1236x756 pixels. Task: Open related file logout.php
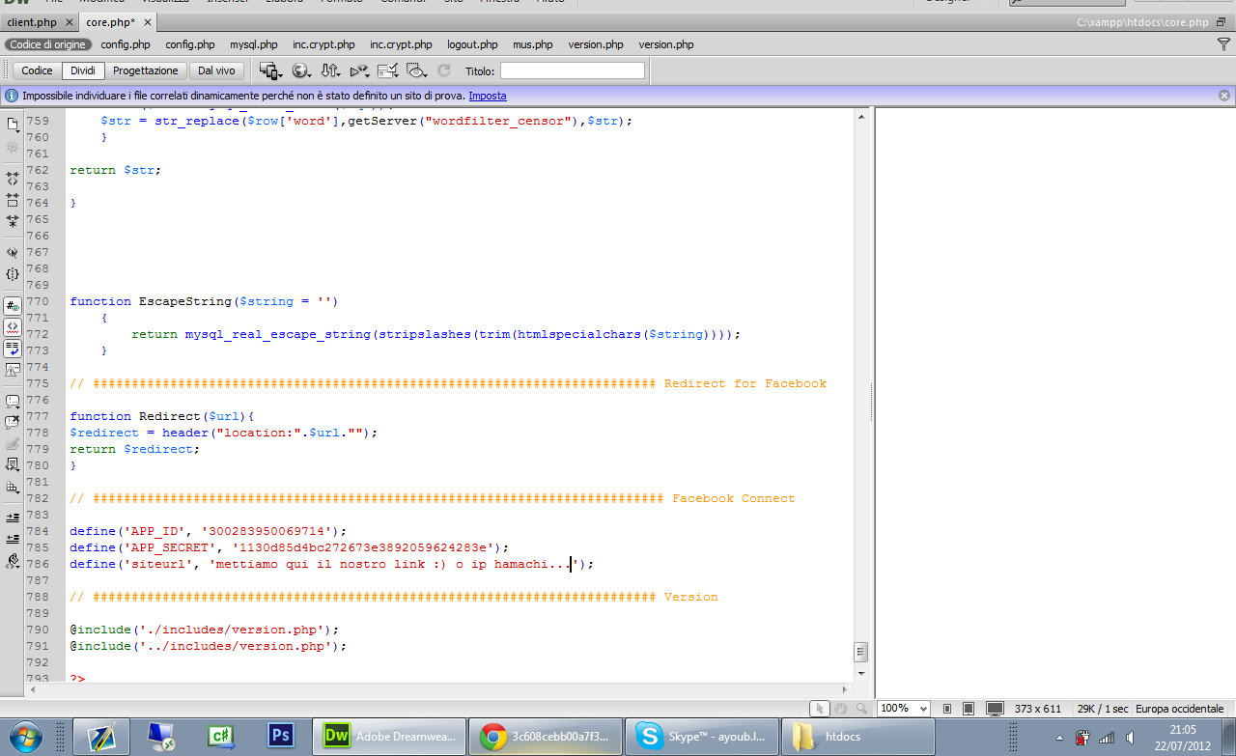(472, 44)
